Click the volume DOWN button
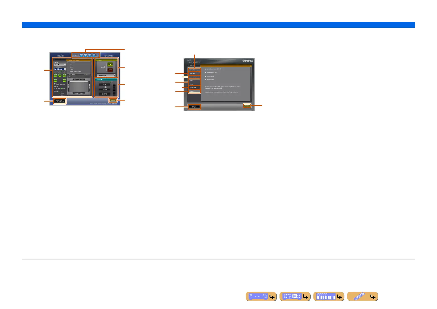 pos(105,90)
